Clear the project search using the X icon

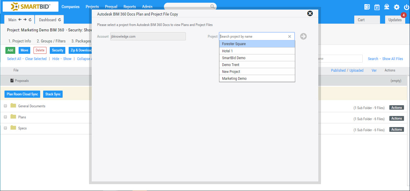(290, 36)
